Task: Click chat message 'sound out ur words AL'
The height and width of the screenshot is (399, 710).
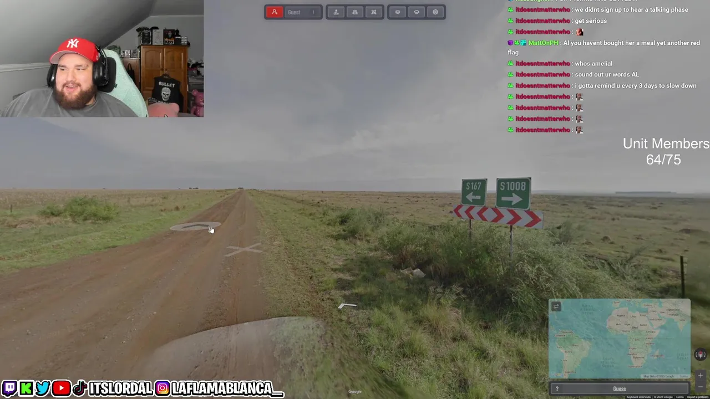Action: (x=607, y=74)
